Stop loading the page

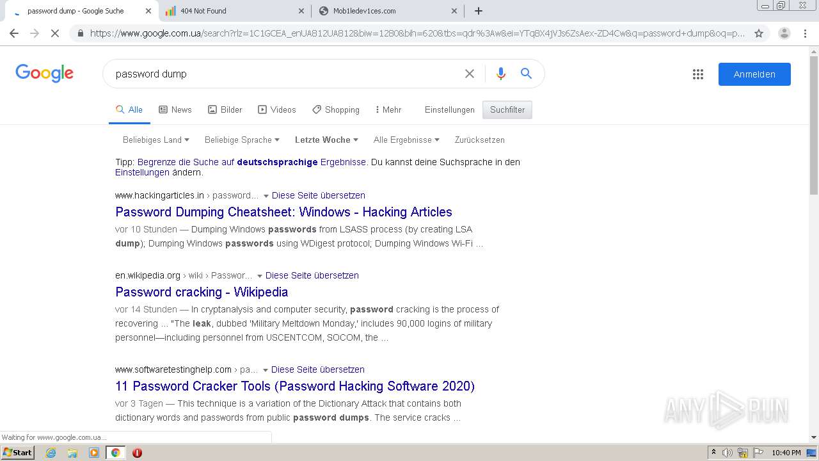tap(55, 33)
